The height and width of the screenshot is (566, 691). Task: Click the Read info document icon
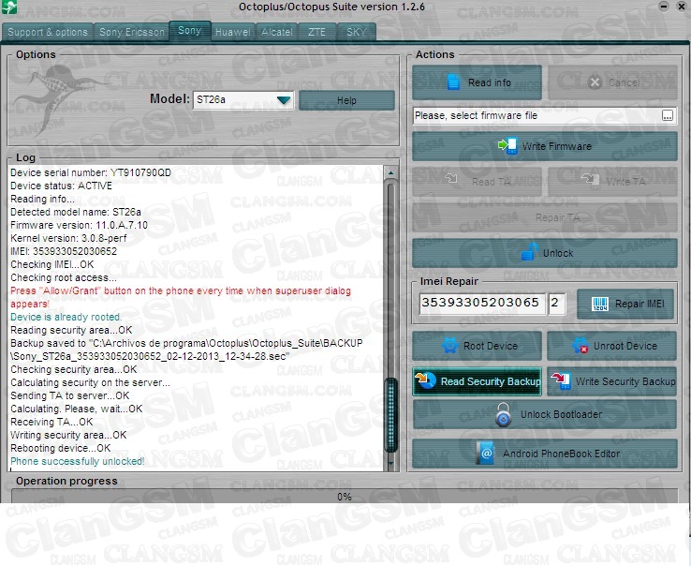(x=453, y=82)
